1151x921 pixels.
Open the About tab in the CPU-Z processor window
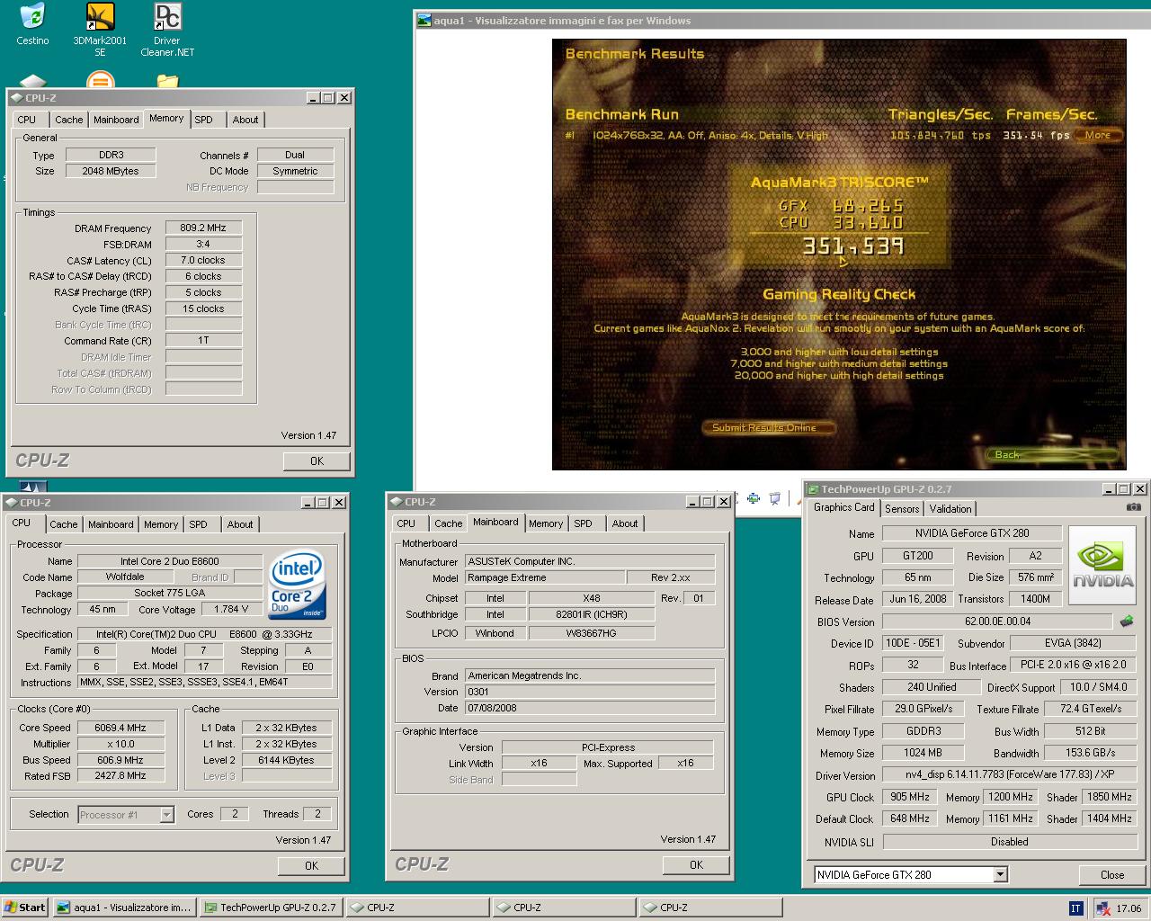[x=240, y=524]
